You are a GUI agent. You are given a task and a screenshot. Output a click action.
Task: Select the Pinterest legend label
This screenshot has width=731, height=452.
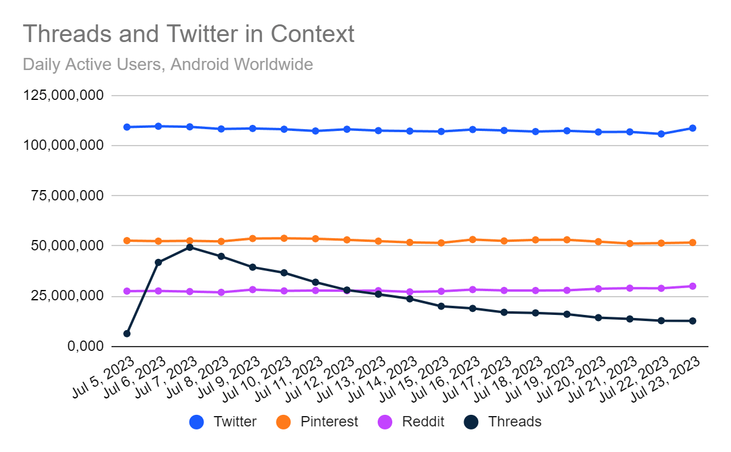coord(330,422)
